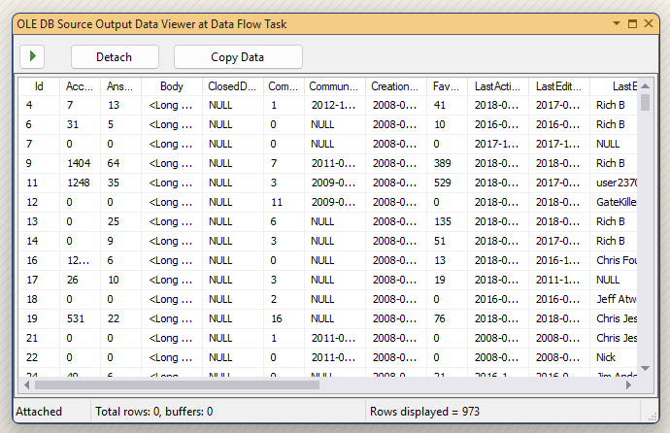
Task: Click Rows displayed = 973 status
Action: click(424, 412)
